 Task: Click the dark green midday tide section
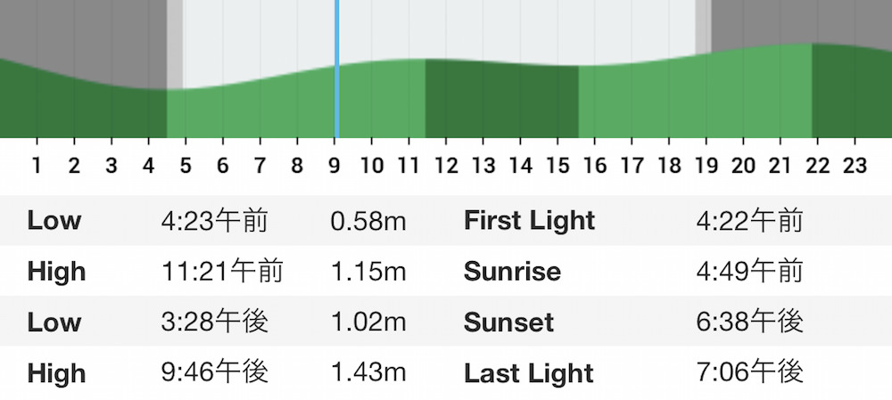[501, 100]
